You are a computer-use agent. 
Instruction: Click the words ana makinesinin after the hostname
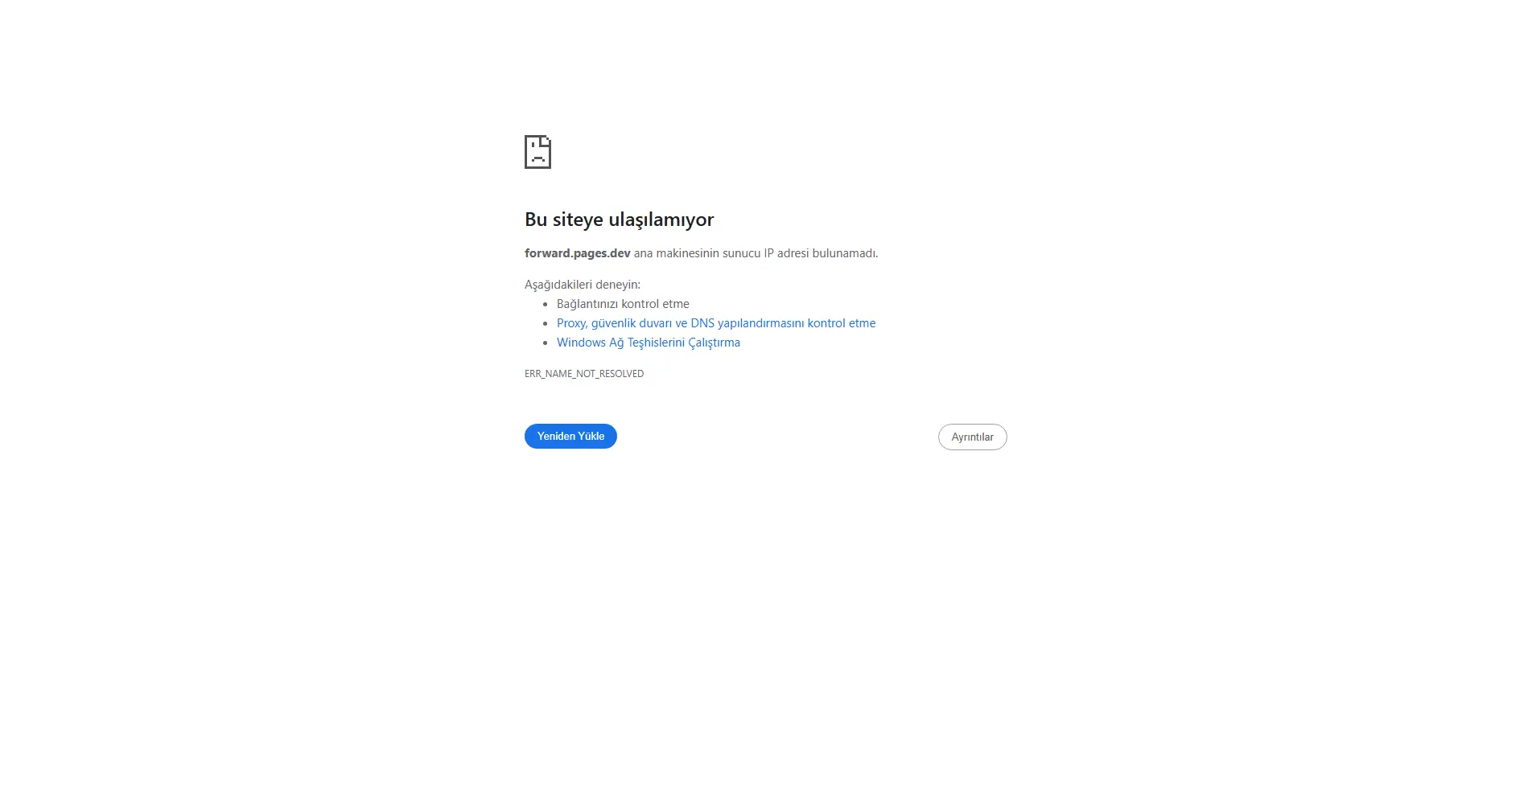677,253
